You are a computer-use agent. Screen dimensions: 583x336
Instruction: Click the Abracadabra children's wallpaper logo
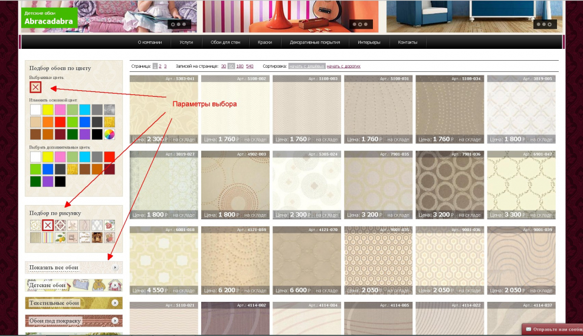[49, 18]
